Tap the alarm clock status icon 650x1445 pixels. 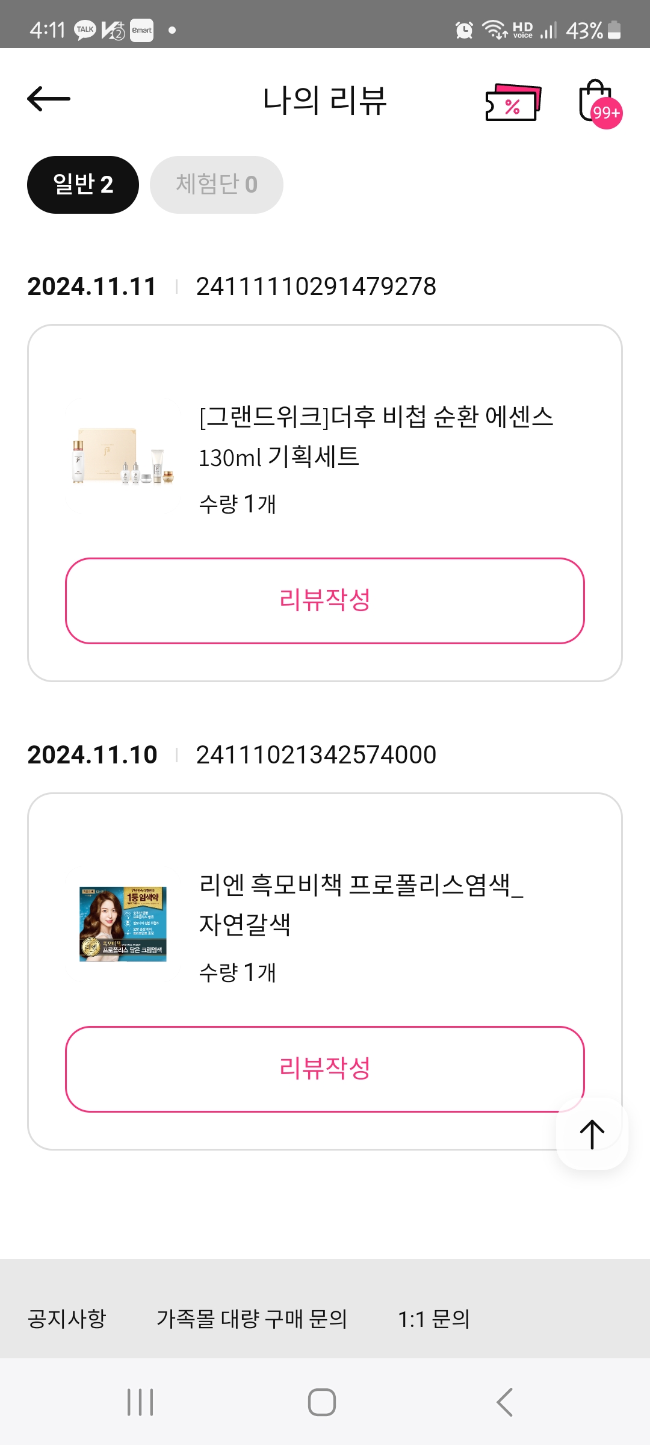464,30
